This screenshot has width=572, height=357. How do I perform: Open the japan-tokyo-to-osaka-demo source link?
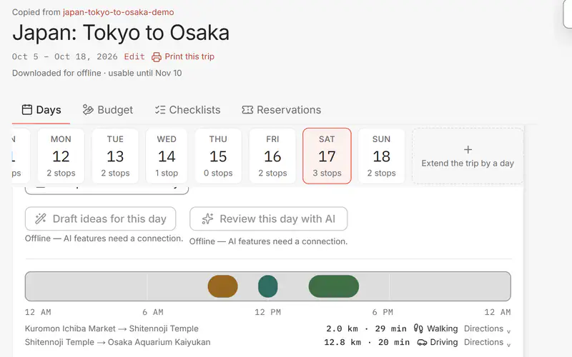tap(118, 12)
